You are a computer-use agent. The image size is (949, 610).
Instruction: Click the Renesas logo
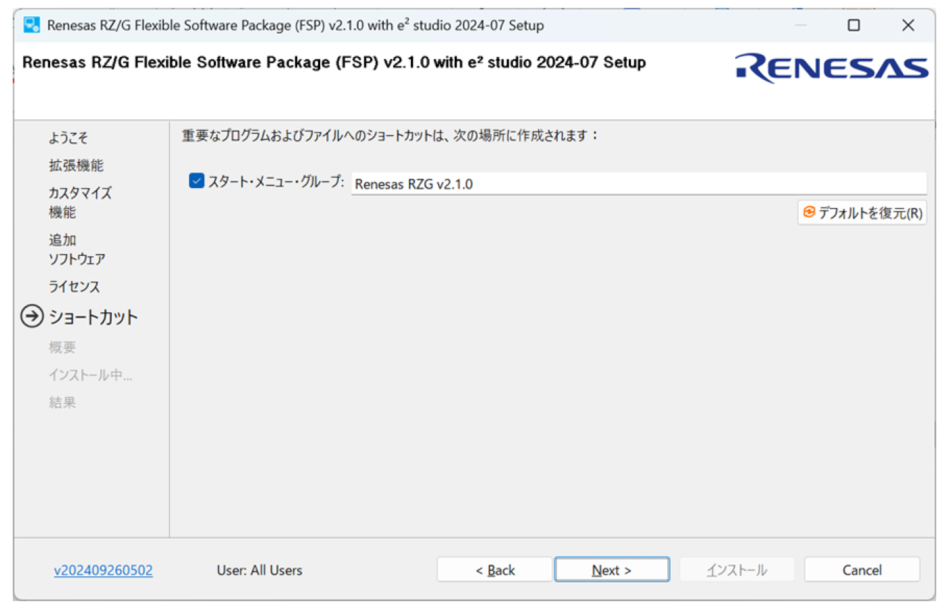(x=831, y=68)
